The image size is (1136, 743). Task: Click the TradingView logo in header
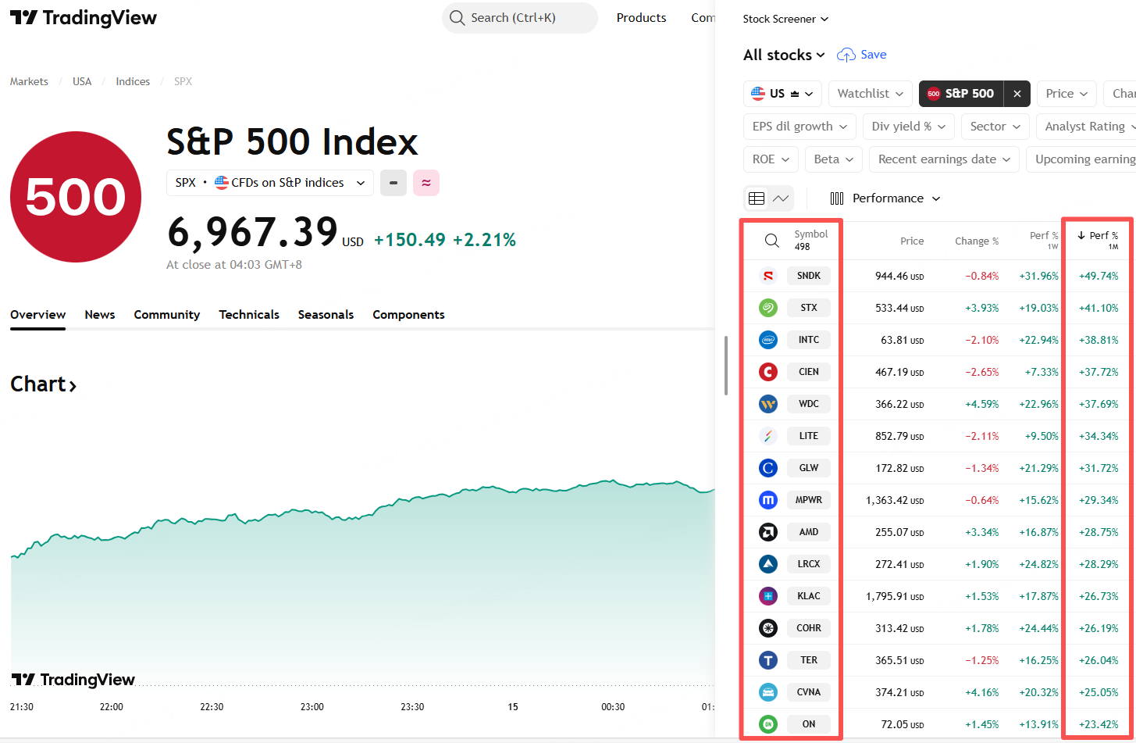[x=84, y=18]
